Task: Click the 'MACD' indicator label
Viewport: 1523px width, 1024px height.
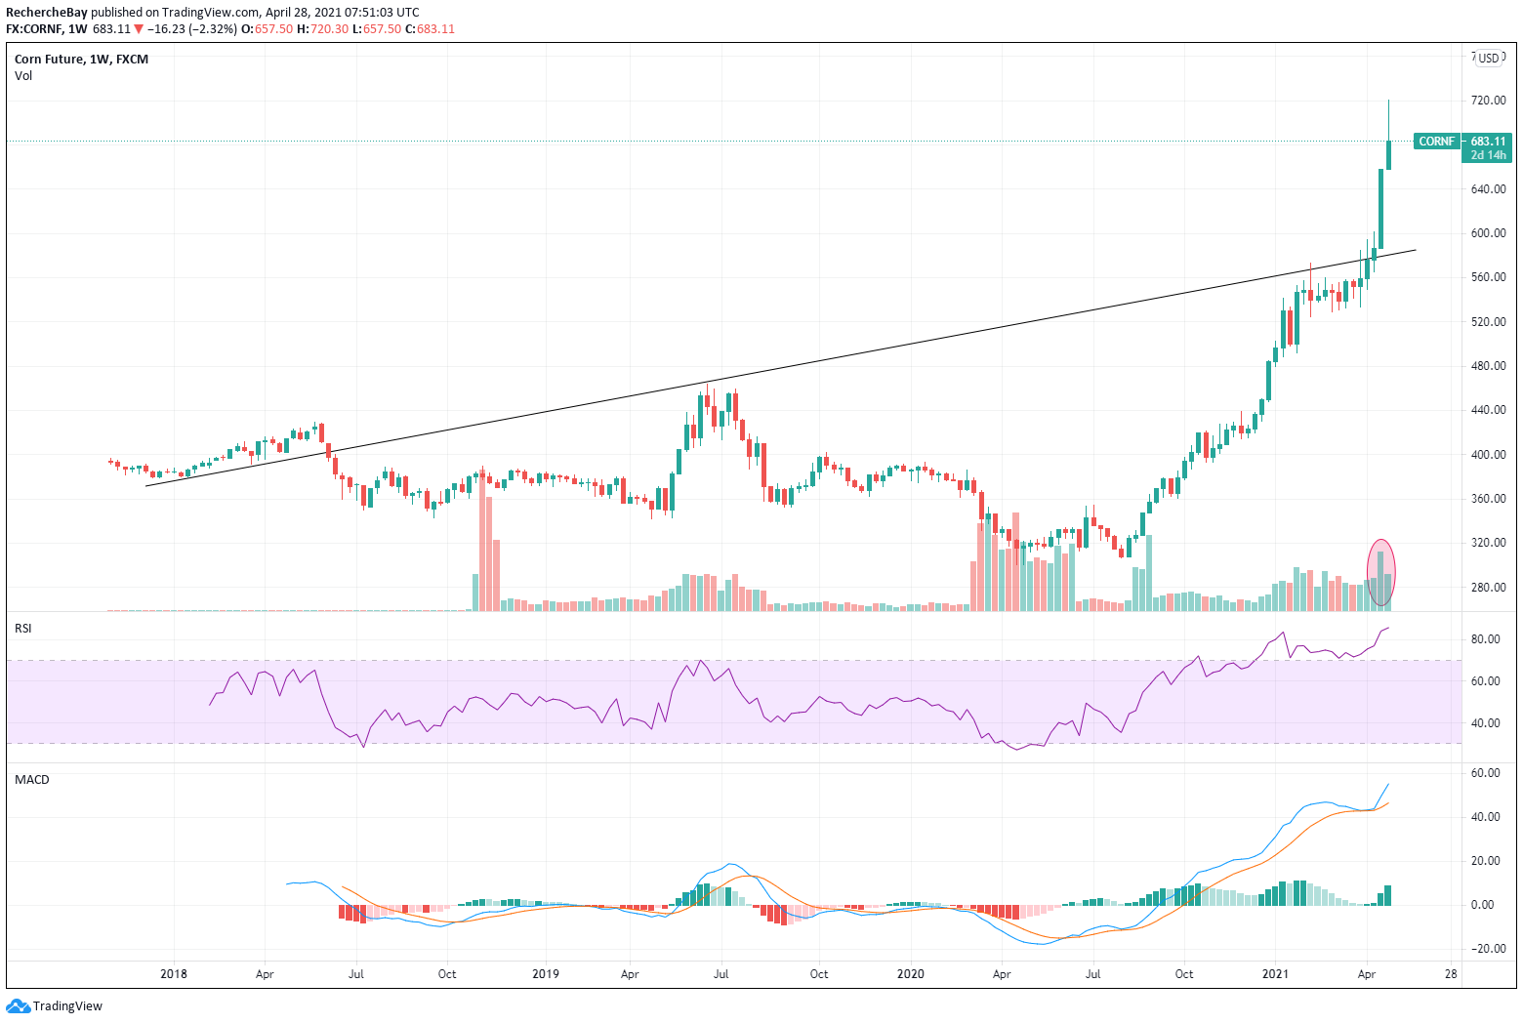Action: pos(32,780)
